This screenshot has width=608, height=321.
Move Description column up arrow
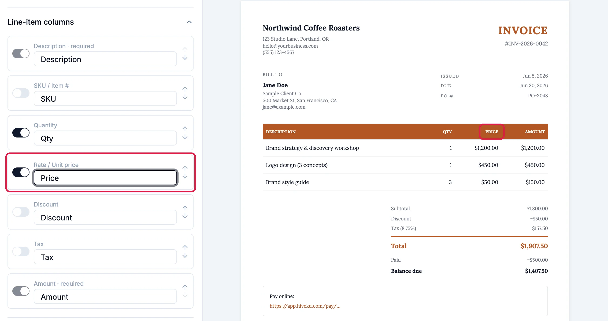coord(185,49)
